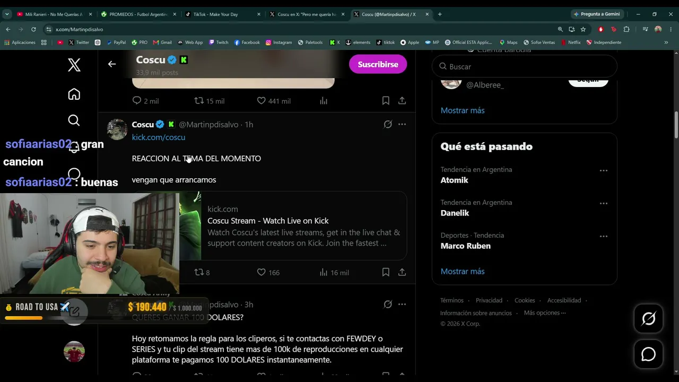Open the Privacidad footer link

tap(489, 300)
